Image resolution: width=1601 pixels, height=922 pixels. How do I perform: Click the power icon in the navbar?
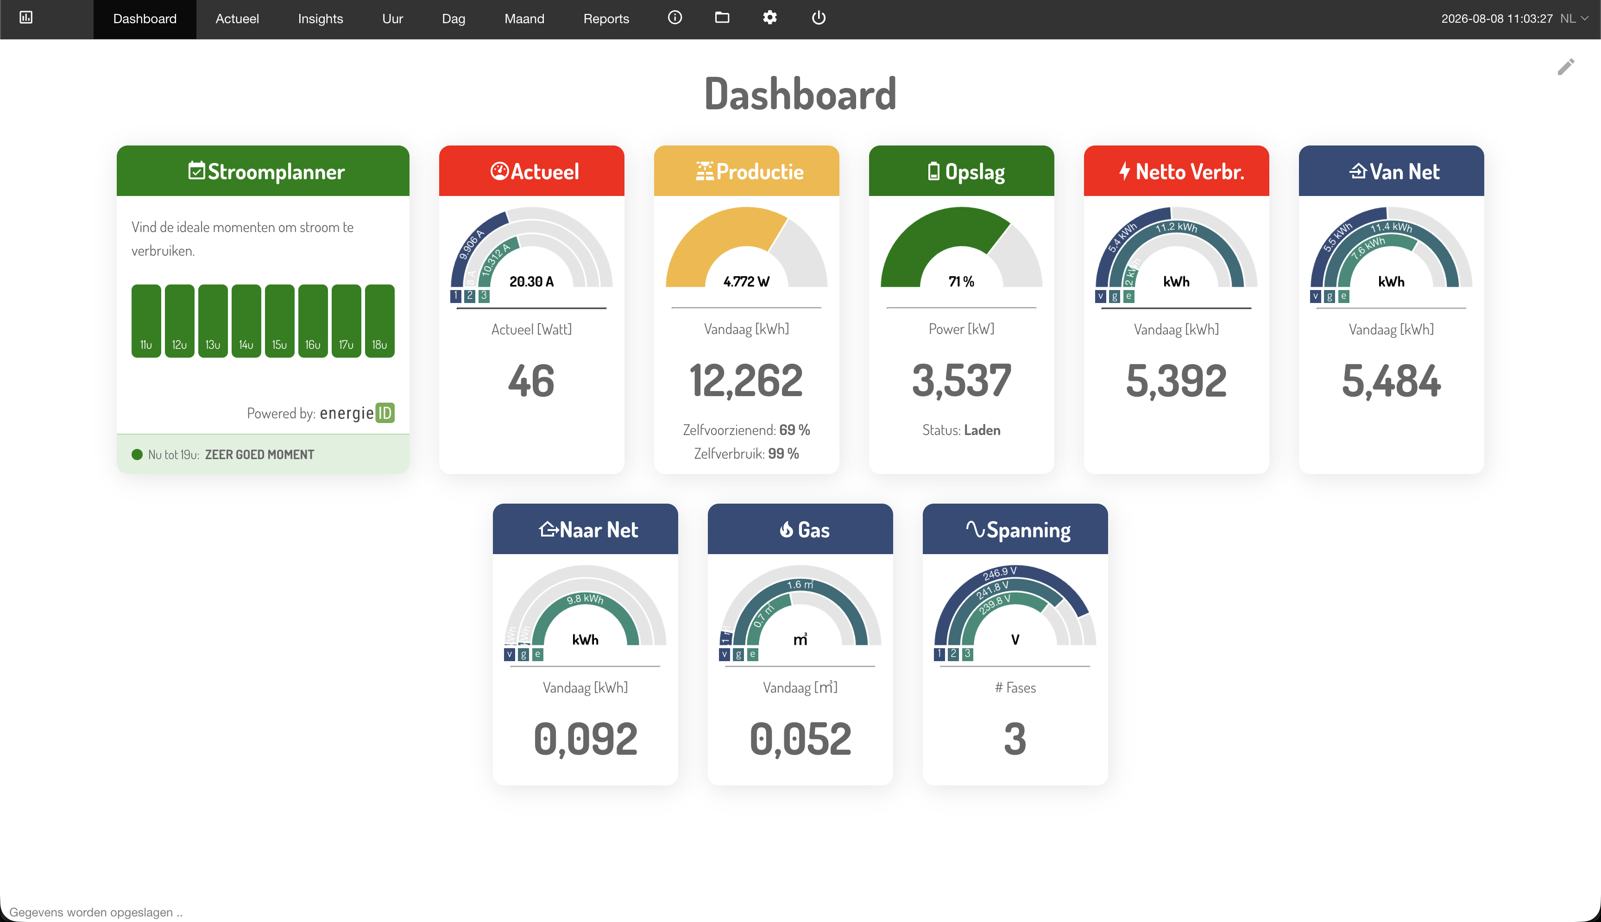pyautogui.click(x=819, y=18)
